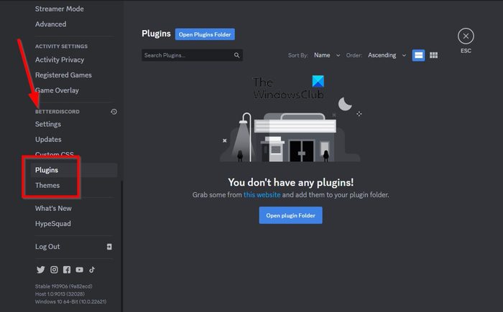
Task: Open the Instagram social icon
Action: tap(54, 270)
